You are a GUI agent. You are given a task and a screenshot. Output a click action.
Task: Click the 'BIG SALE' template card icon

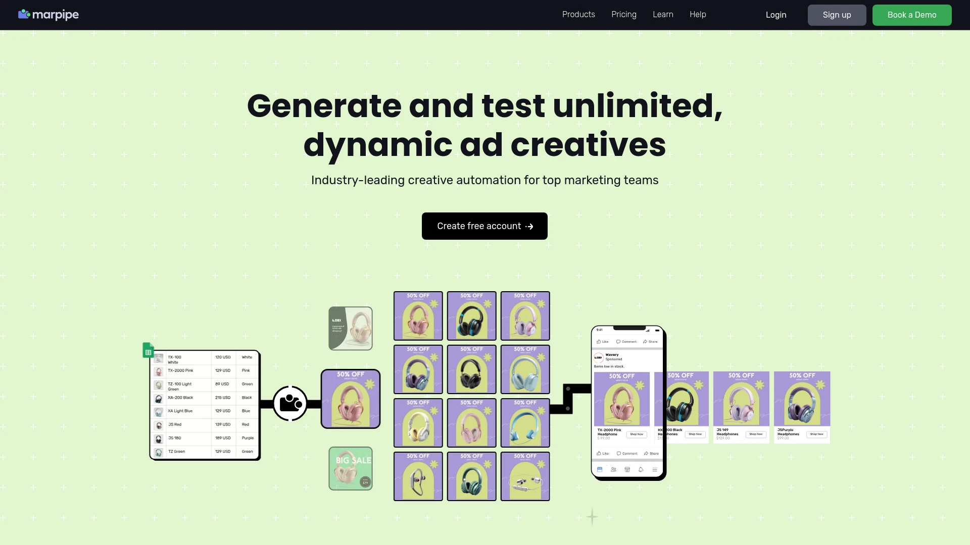(x=351, y=468)
